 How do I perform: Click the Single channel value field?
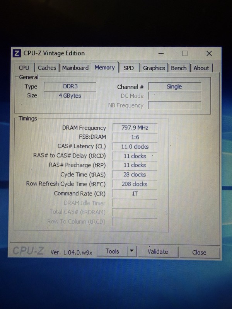click(175, 87)
